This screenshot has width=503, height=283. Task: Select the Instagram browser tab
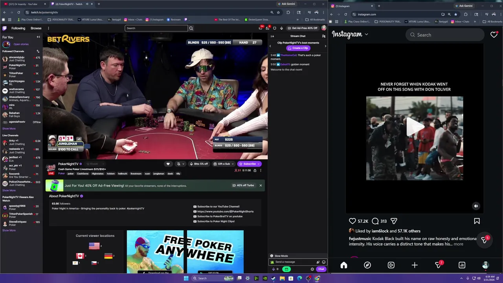tap(352, 6)
